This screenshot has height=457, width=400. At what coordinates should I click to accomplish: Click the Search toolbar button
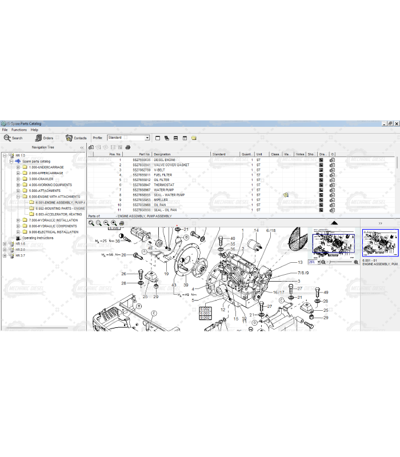pyautogui.click(x=13, y=138)
